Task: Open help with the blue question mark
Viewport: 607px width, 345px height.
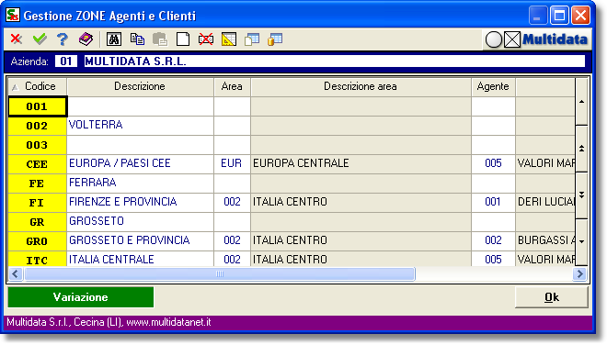Action: (x=63, y=39)
